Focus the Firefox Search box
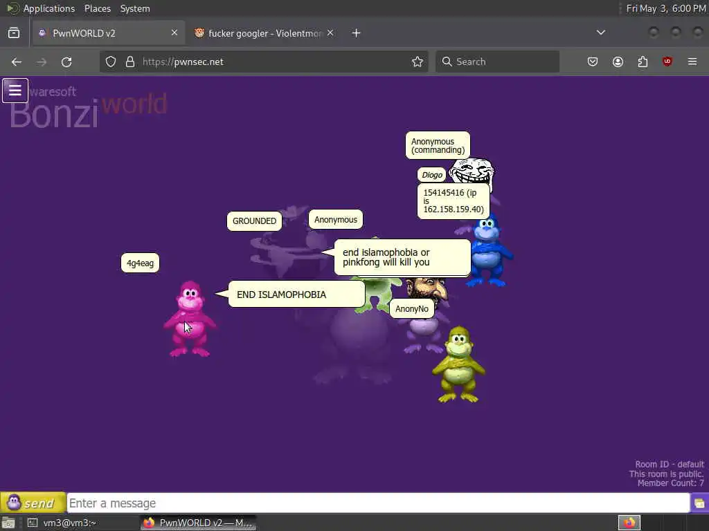This screenshot has width=709, height=531. pyautogui.click(x=497, y=62)
